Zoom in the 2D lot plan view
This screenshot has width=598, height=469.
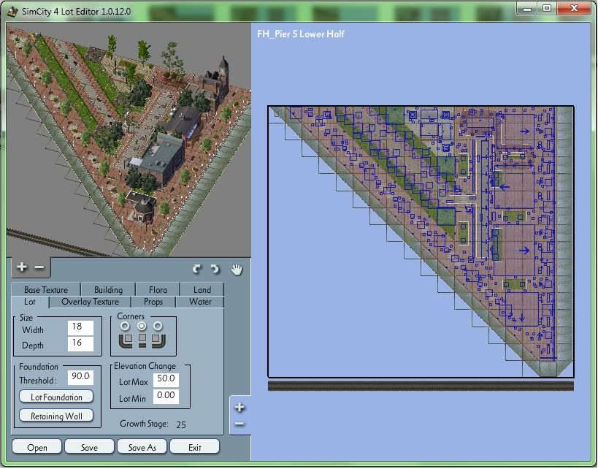click(239, 408)
